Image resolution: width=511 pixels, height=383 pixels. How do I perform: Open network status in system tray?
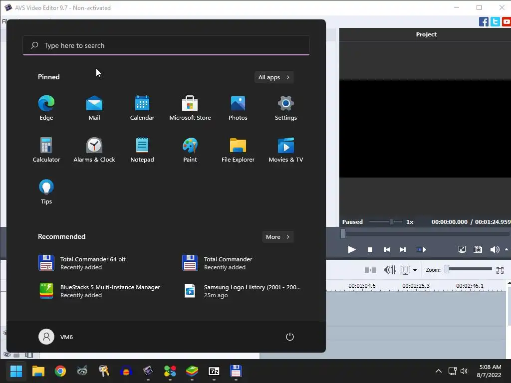(x=452, y=371)
